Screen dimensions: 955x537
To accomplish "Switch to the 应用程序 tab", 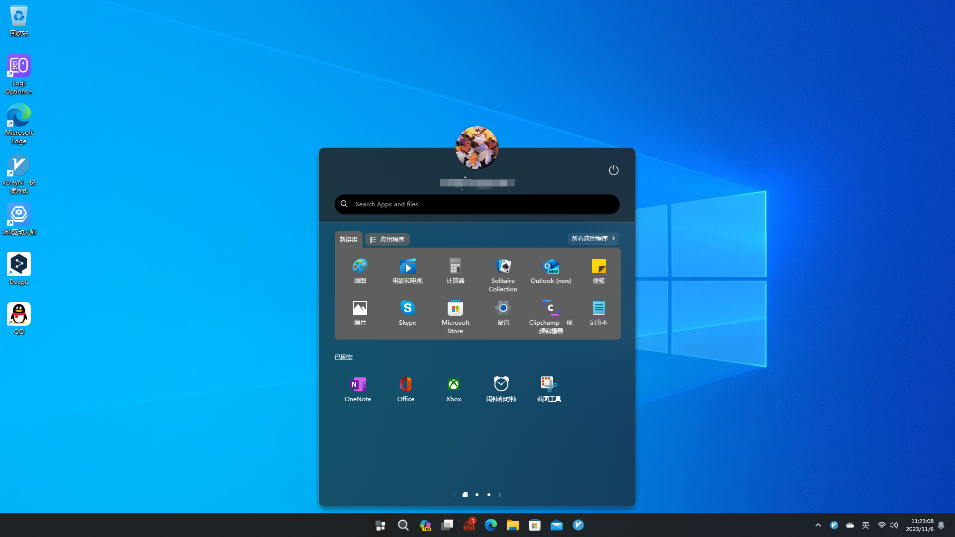I will coord(387,240).
